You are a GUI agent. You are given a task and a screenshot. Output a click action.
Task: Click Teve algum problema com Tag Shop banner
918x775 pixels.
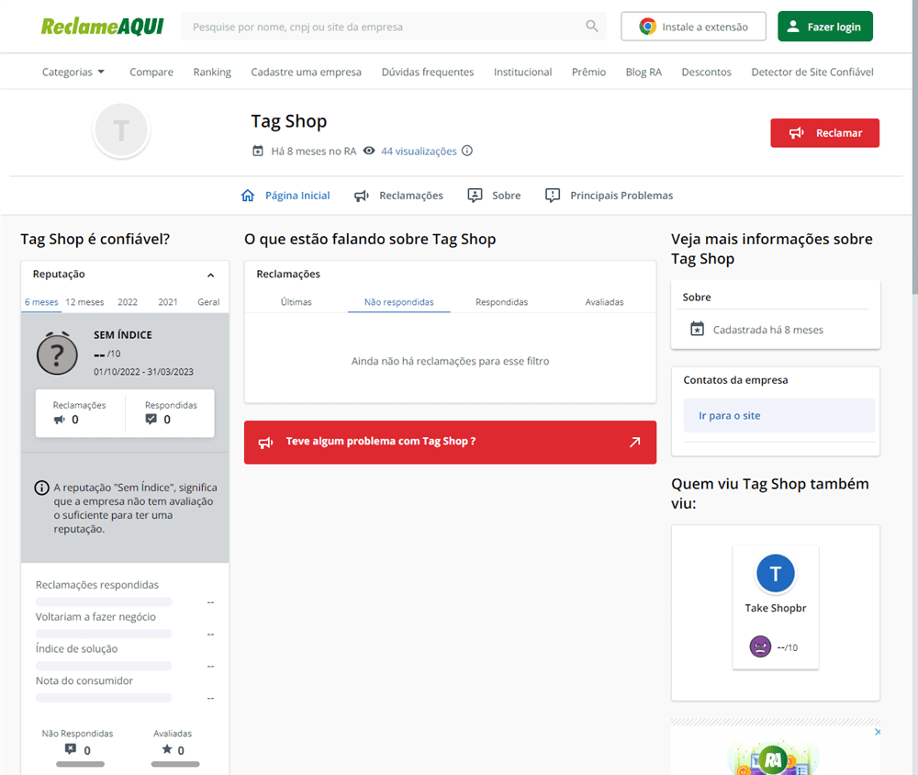pyautogui.click(x=450, y=443)
